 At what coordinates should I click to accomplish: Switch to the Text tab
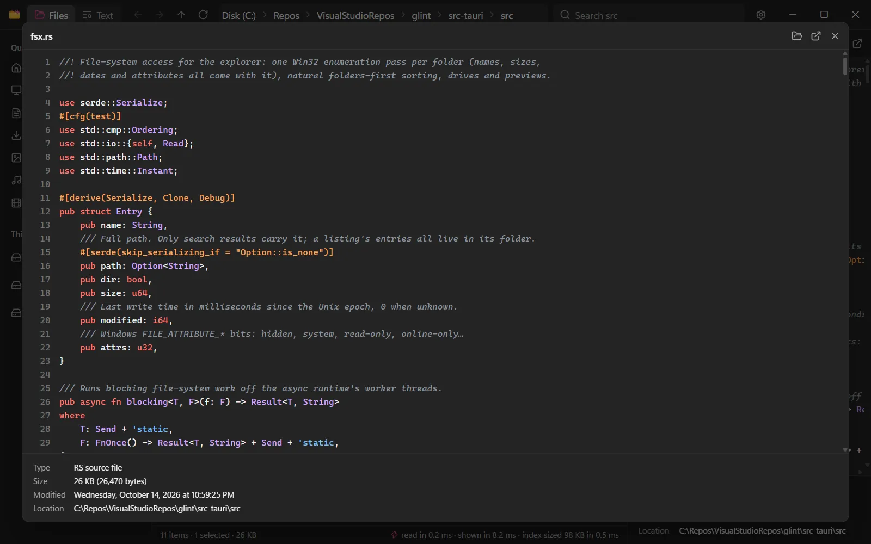click(97, 15)
